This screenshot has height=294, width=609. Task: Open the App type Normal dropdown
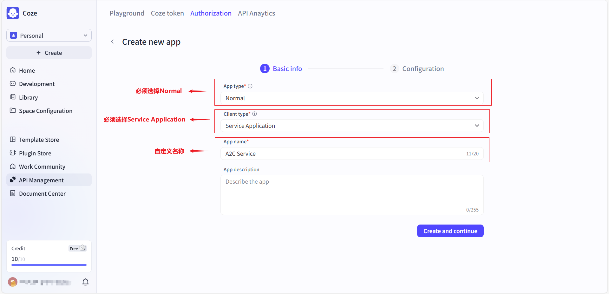352,98
